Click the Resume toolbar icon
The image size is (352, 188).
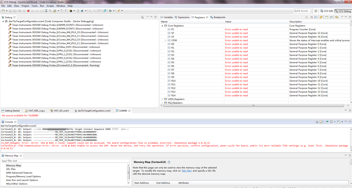[x=20, y=11]
